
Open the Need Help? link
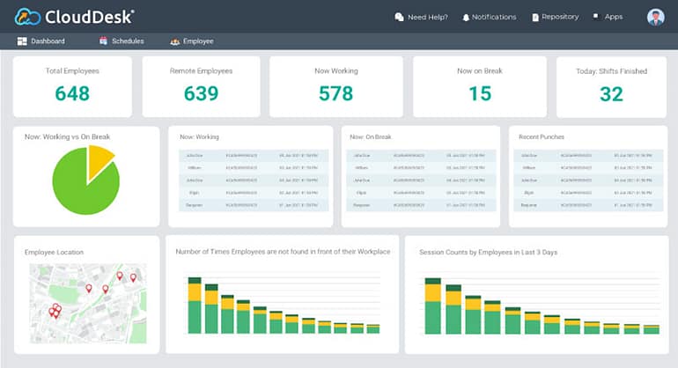point(427,17)
